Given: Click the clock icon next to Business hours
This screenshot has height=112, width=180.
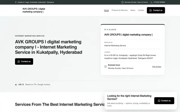Looking at the screenshot, I should coord(105,67).
